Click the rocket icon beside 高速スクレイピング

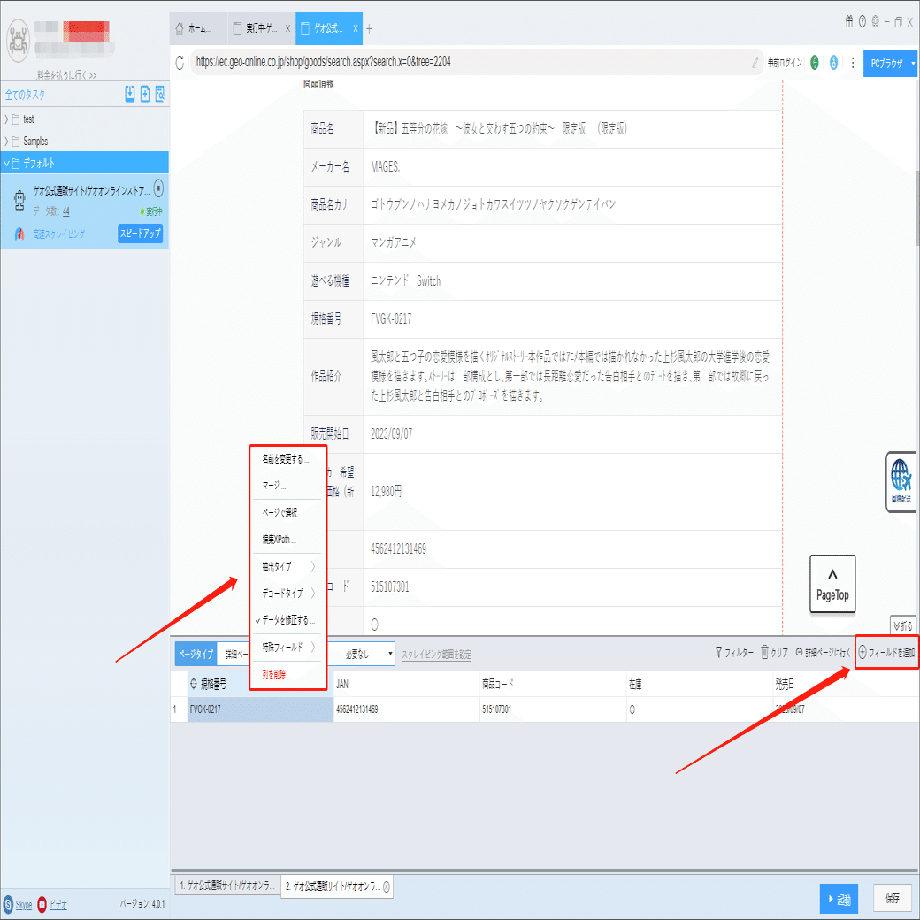(x=20, y=234)
